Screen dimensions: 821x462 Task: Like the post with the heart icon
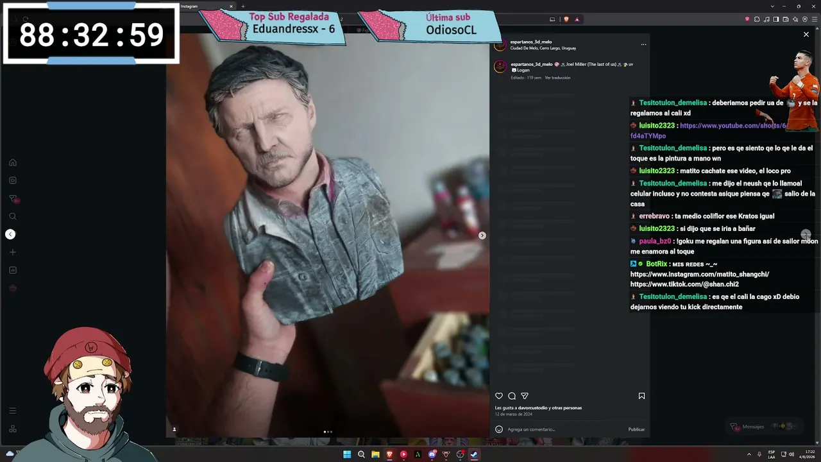point(499,396)
